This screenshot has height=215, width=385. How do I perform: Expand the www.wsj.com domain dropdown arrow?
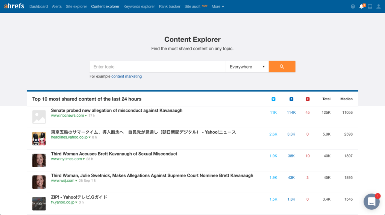[76, 181]
